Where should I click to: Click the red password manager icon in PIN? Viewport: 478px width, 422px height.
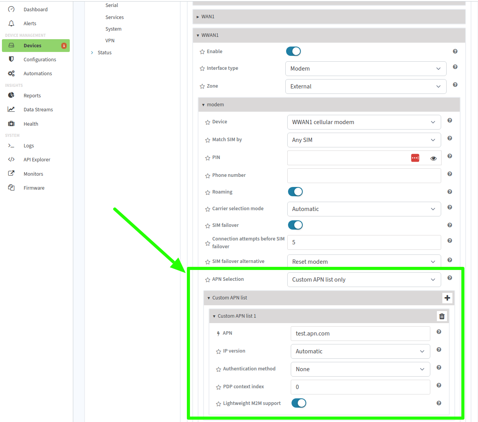(x=415, y=158)
